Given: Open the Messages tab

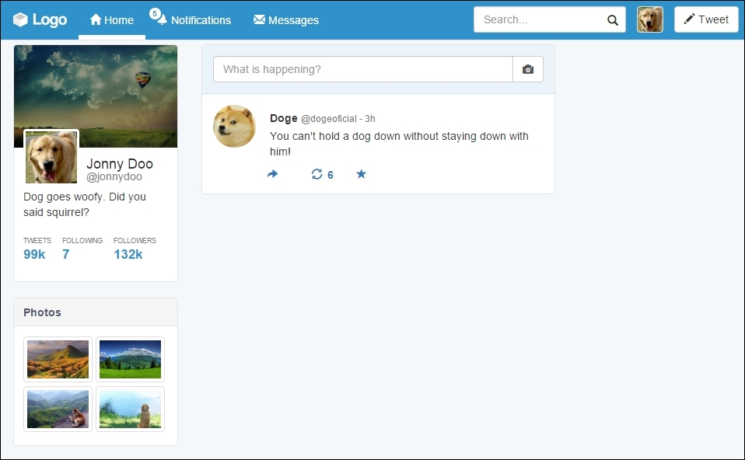Looking at the screenshot, I should point(286,20).
